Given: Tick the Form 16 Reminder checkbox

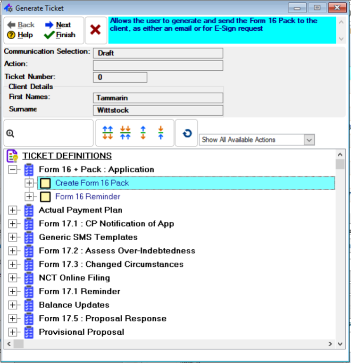Looking at the screenshot, I should 45,197.
